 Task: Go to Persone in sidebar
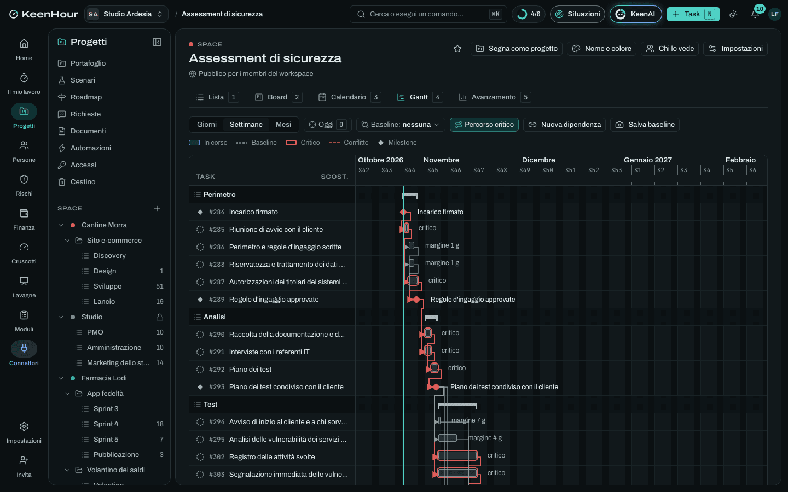point(24,151)
